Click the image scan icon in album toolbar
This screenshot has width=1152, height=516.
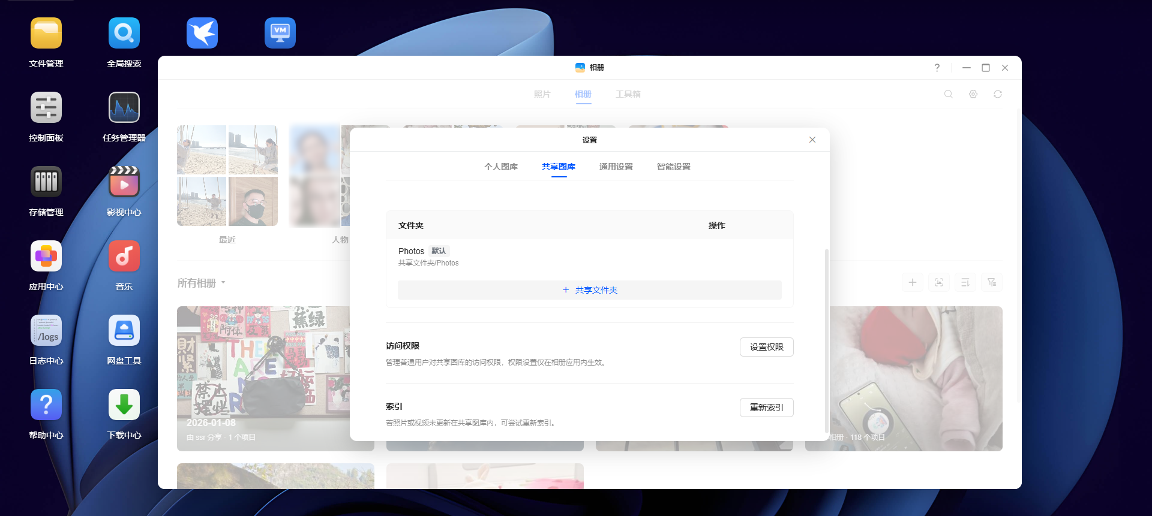[939, 282]
